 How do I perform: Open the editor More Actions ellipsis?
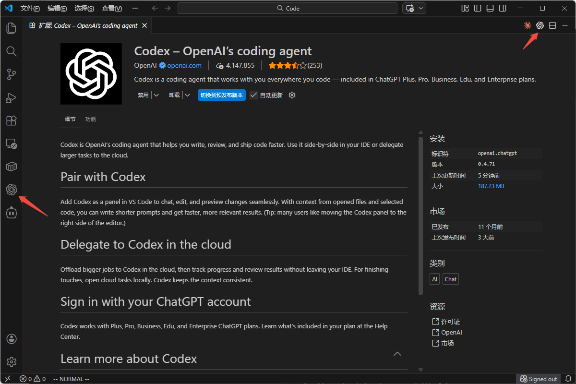tap(565, 25)
